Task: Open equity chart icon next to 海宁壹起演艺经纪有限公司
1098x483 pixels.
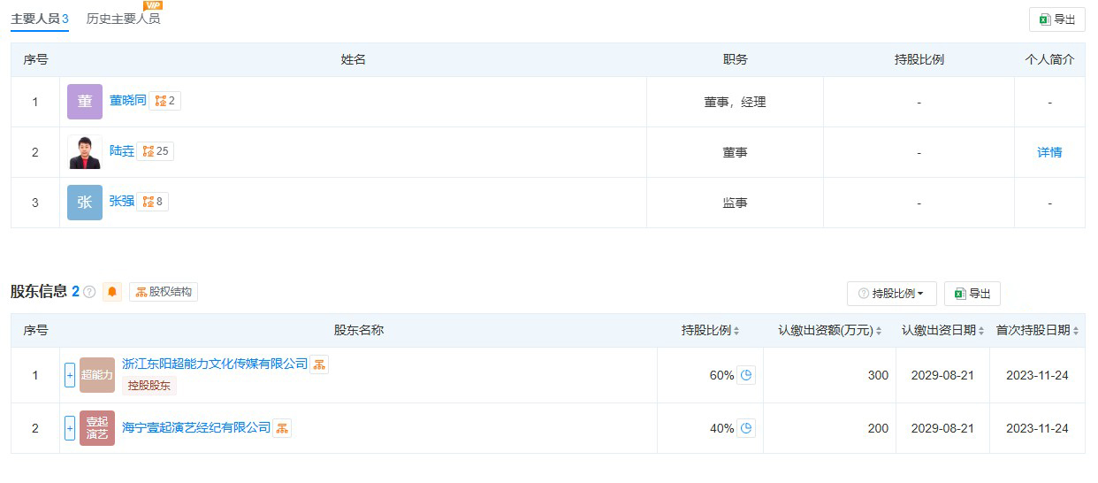Action: click(x=282, y=428)
